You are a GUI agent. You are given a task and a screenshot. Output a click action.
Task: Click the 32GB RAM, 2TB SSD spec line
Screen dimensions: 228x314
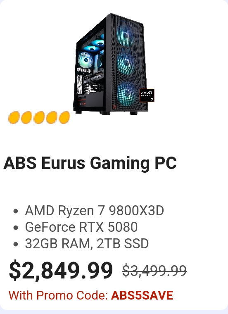[87, 243]
